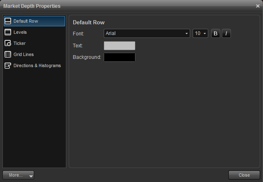Click the 'Default Row' panel heading
The image size is (263, 182).
89,23
